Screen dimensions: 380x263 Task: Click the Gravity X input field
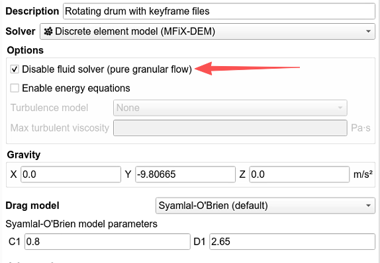71,174
